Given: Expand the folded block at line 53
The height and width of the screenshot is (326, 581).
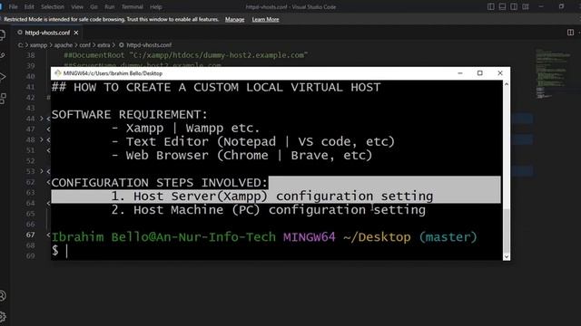Looking at the screenshot, I should pos(42,171).
